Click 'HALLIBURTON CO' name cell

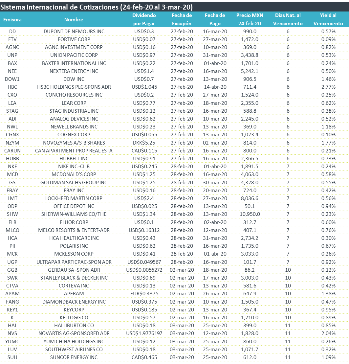click(x=74, y=326)
